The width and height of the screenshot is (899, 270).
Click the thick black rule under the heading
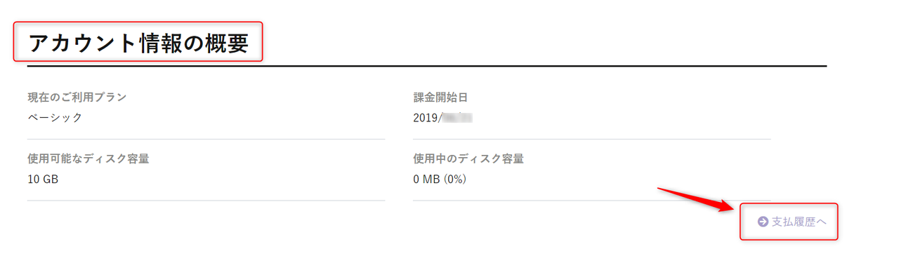point(427,66)
